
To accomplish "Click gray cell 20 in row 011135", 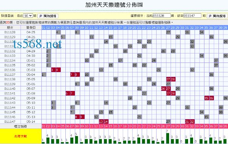I will point(135,65).
